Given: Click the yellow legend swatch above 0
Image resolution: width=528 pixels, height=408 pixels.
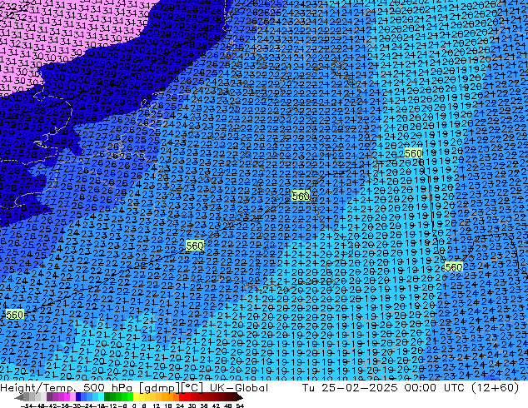Looking at the screenshot, I should [136, 397].
